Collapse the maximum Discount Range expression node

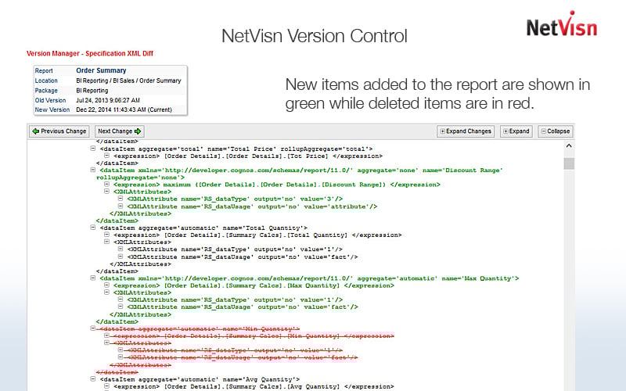[106, 185]
